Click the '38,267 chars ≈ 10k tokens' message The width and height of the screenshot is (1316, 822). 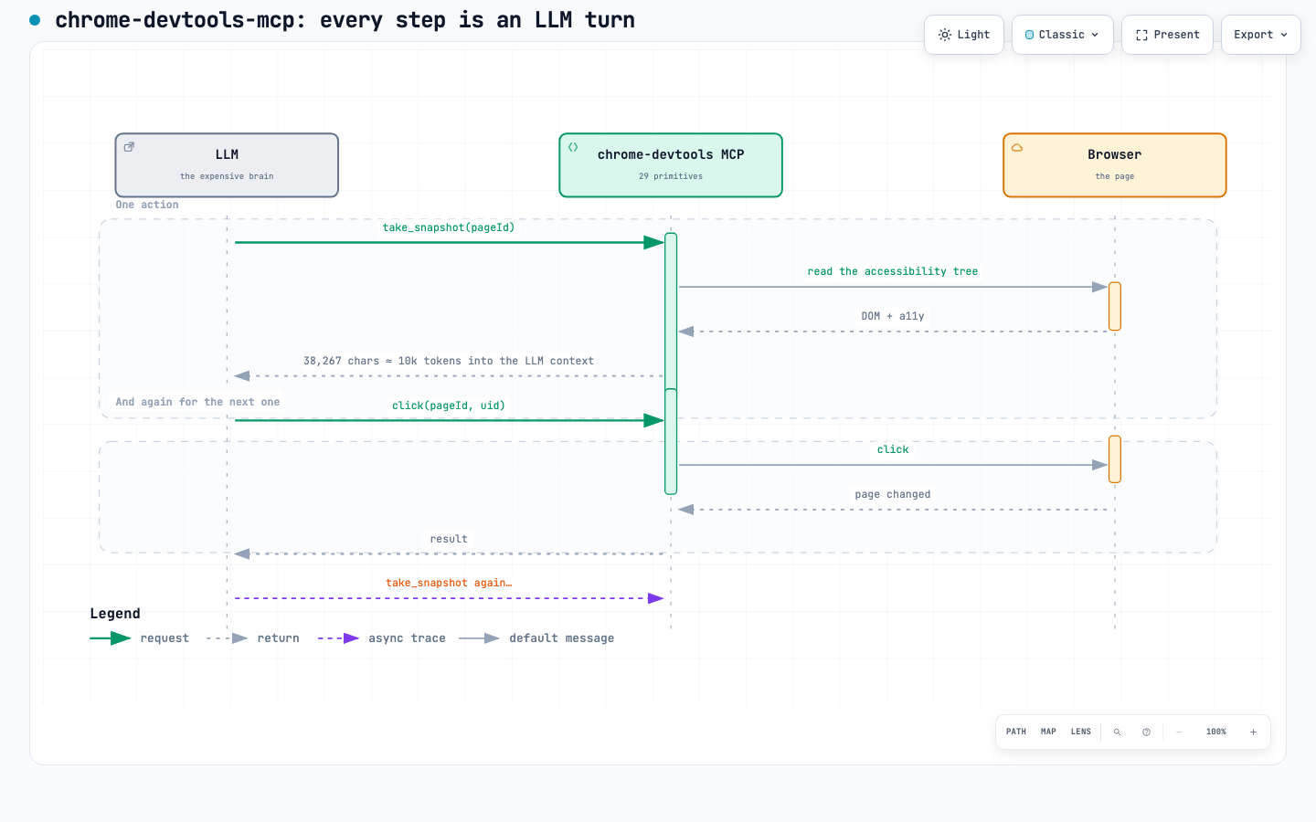[x=449, y=361]
